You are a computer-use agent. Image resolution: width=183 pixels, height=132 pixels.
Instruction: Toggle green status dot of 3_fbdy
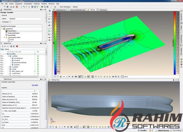pyautogui.click(x=38, y=69)
